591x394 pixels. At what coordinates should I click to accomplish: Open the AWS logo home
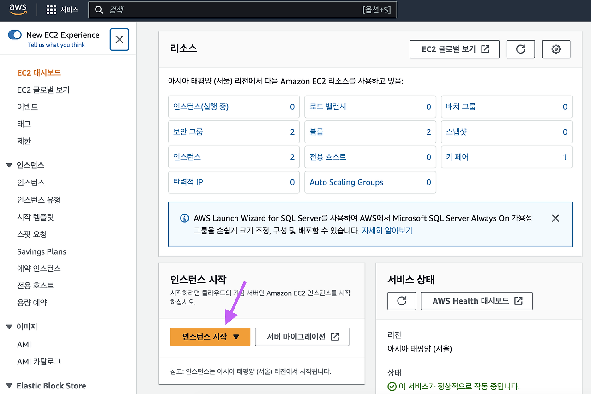(18, 9)
